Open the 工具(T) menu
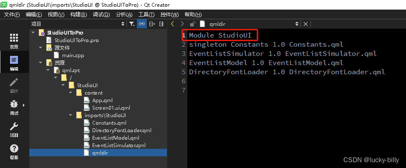The image size is (406, 168). coord(146,15)
